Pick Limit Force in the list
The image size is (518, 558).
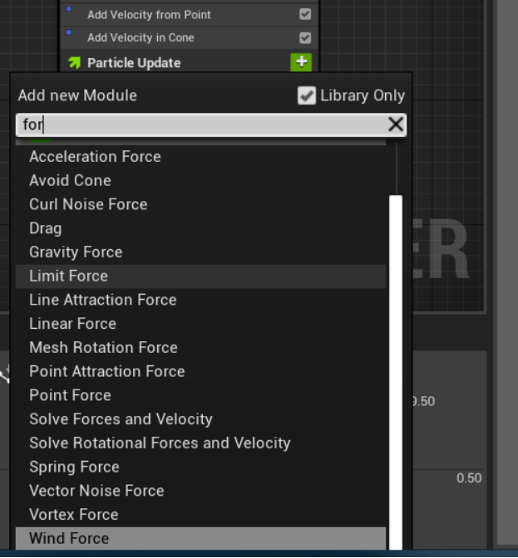[68, 276]
